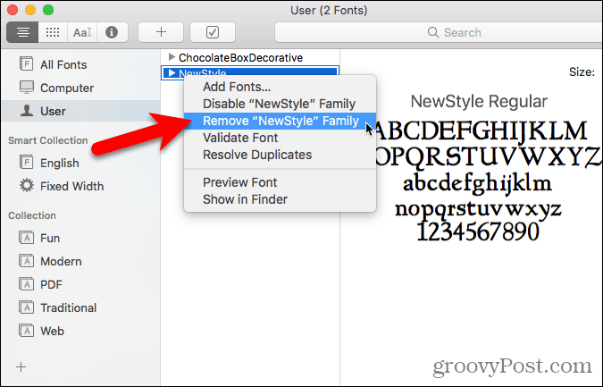Image resolution: width=603 pixels, height=387 pixels.
Task: Switch to sample list view icon
Action: 22,32
